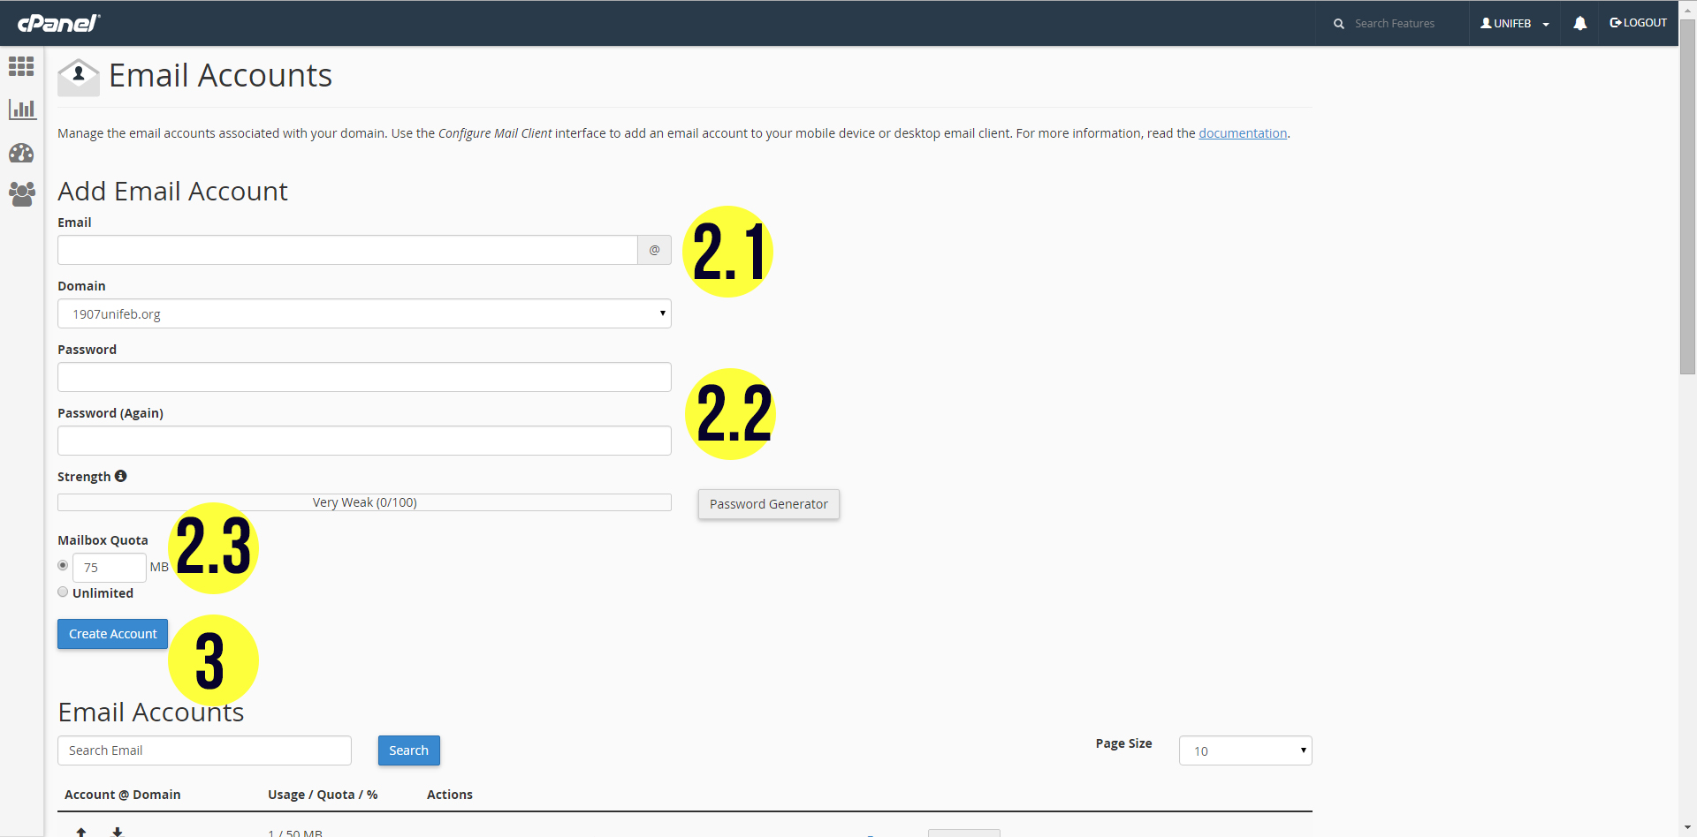Click the Password Generator button
The width and height of the screenshot is (1697, 837).
768,504
